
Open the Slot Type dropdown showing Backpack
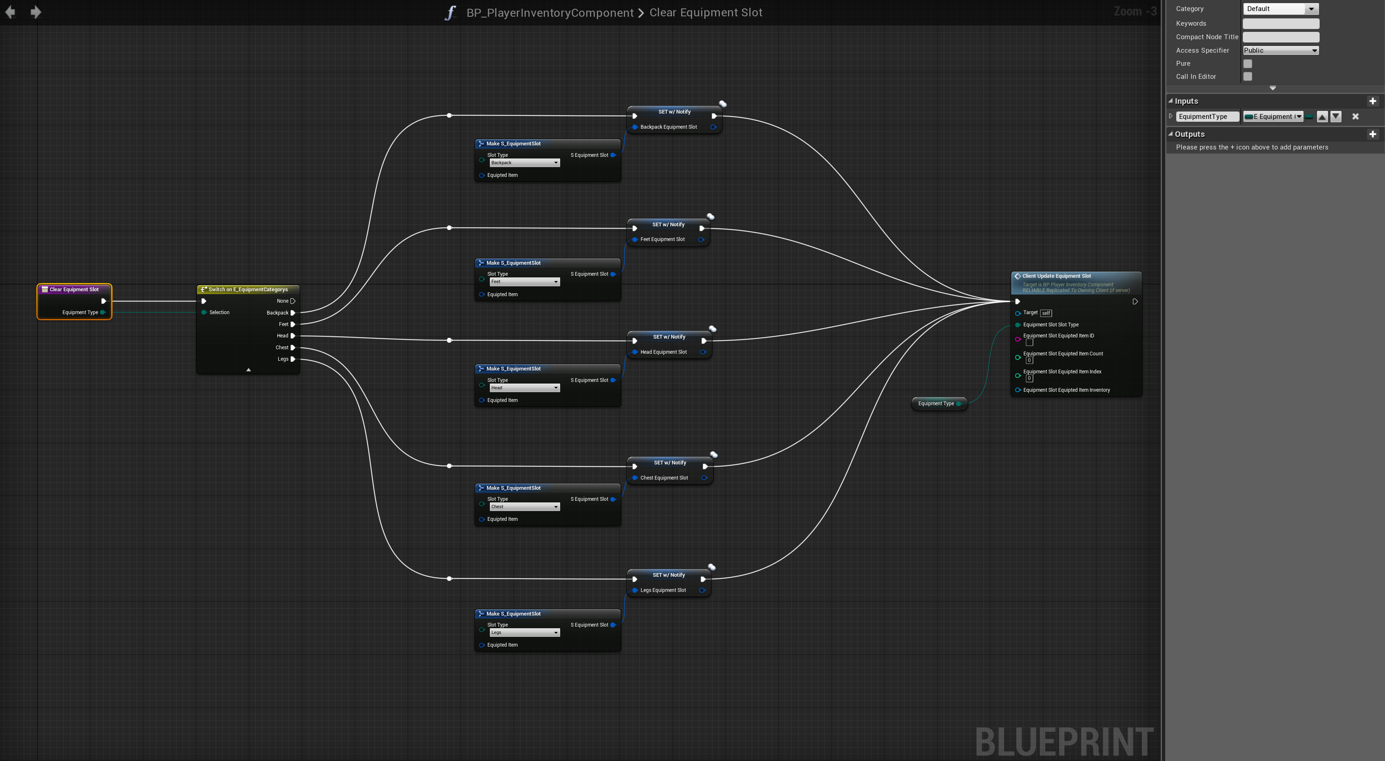point(524,163)
